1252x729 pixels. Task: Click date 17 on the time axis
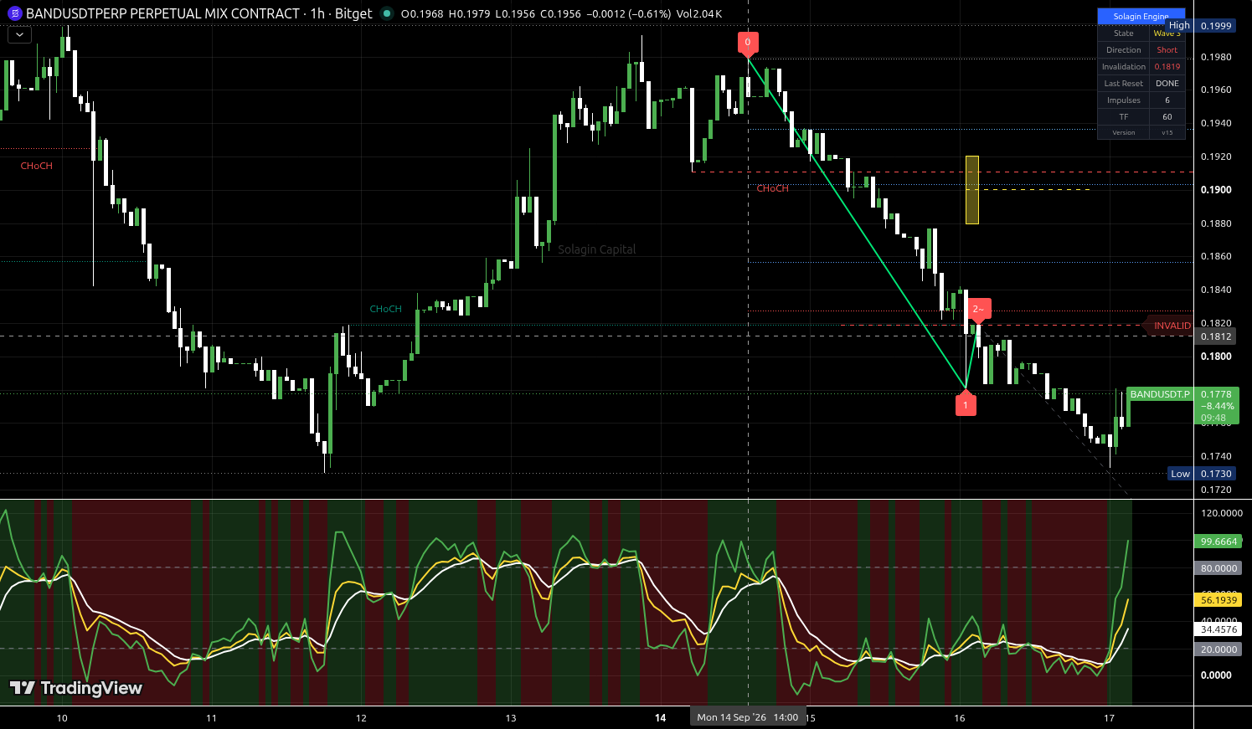coord(1109,718)
